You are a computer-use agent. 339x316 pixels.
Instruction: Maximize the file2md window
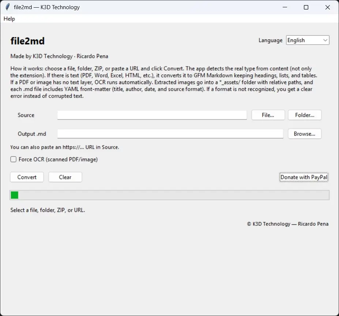pos(306,7)
